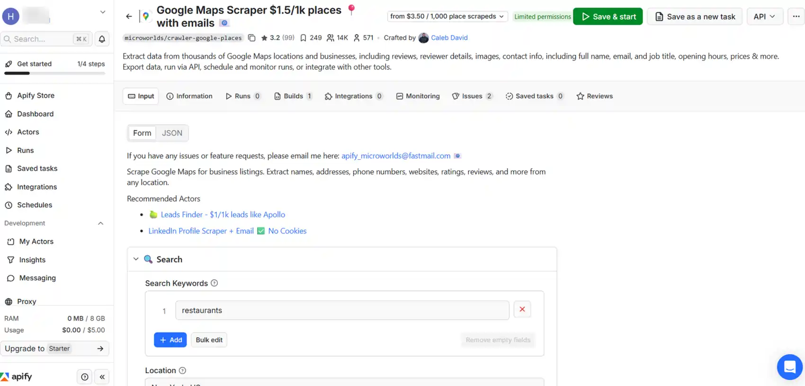The height and width of the screenshot is (386, 805).
Task: Open the Runs tab
Action: pos(243,96)
